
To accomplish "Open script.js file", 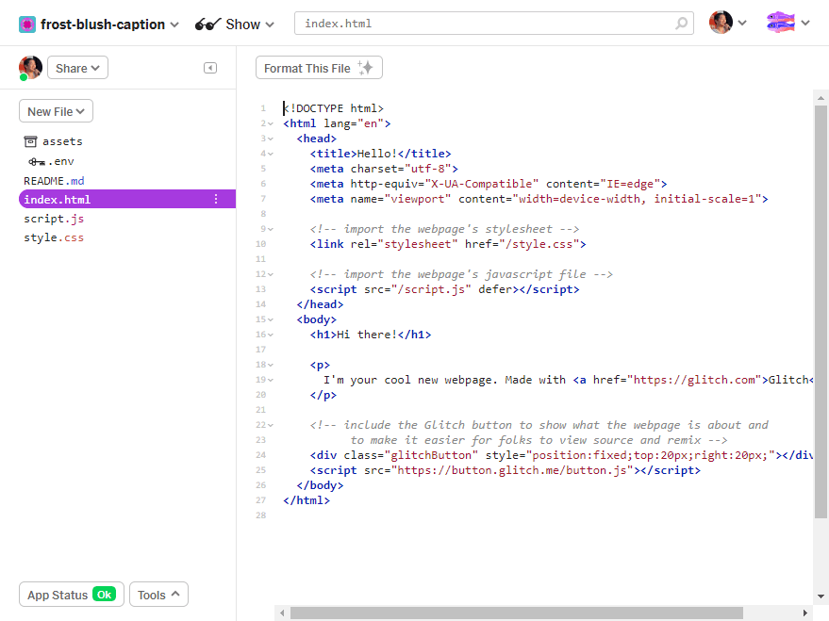I will [x=54, y=219].
